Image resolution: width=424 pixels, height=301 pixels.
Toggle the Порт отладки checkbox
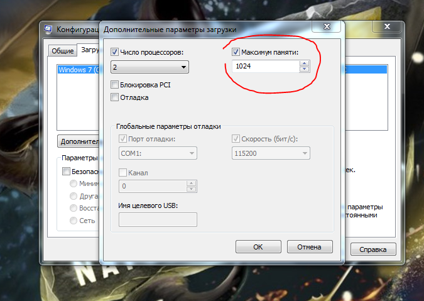click(x=122, y=139)
